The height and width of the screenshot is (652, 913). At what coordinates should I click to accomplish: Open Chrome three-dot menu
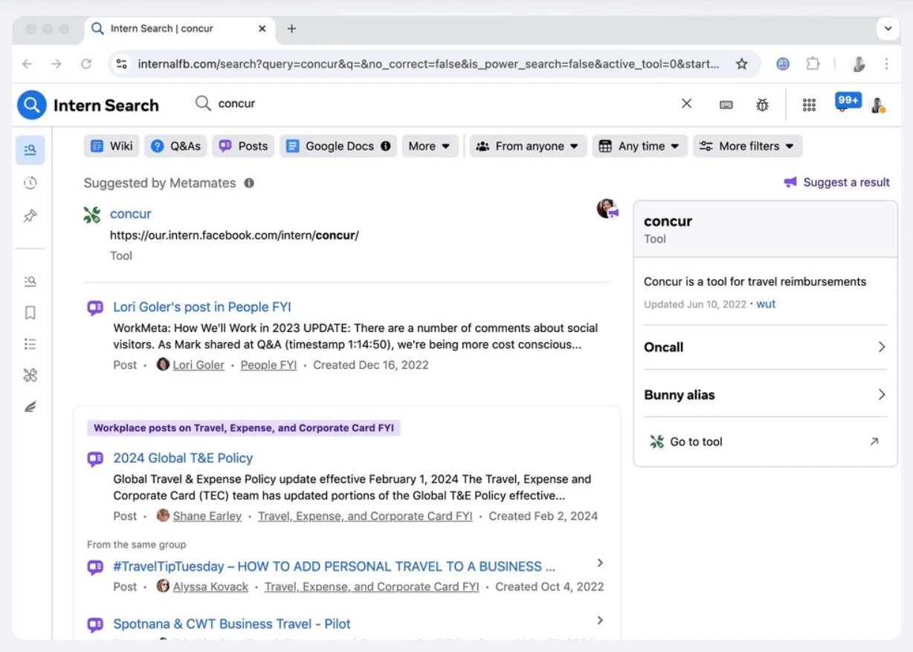886,64
